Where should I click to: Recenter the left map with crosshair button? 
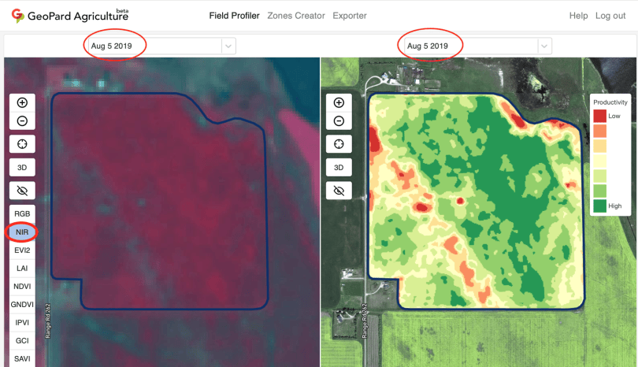(22, 144)
